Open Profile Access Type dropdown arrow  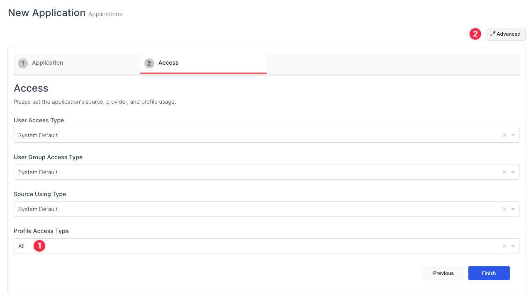click(x=513, y=246)
